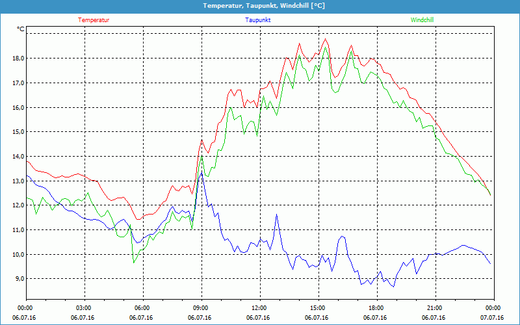
Task: Click the 03:00 time axis label
Action: [x=84, y=308]
